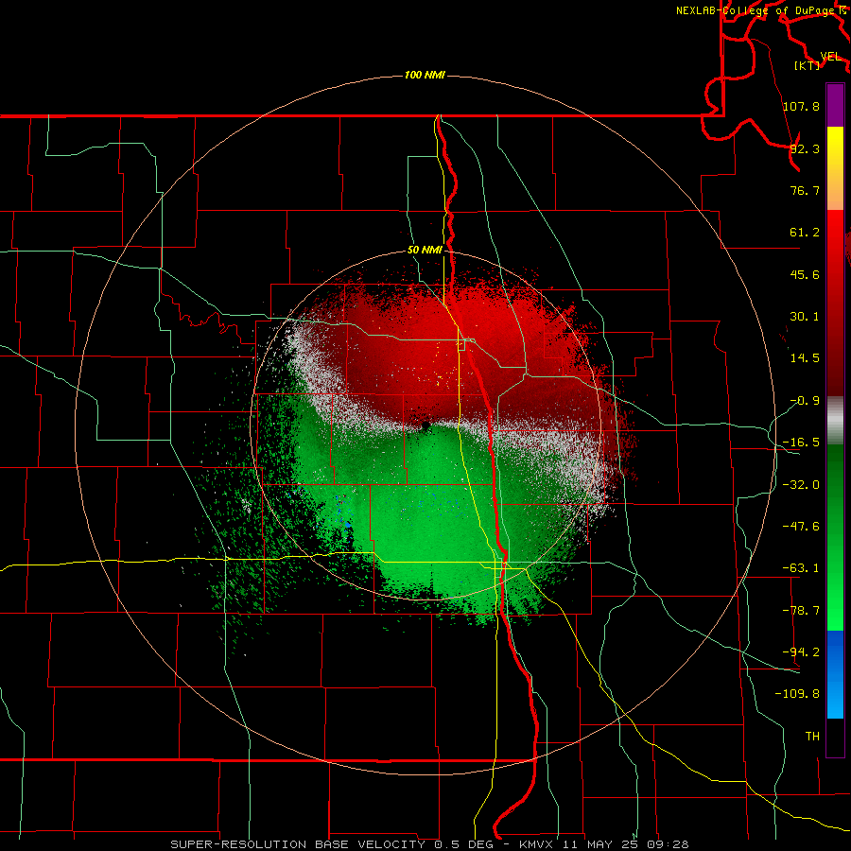
Task: Click the -78.7 scale value
Action: (801, 611)
